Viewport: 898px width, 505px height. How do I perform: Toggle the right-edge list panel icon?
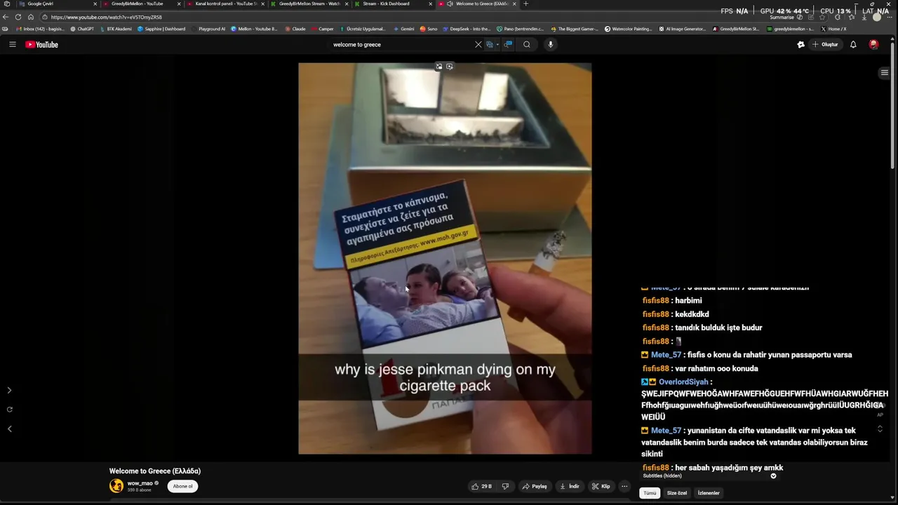885,72
